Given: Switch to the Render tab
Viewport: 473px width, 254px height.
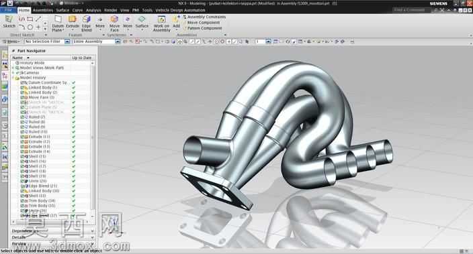Looking at the screenshot, I should click(110, 10).
